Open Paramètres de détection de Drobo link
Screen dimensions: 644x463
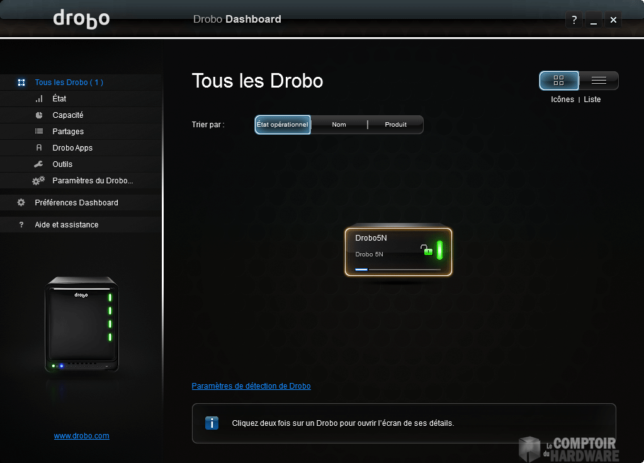251,386
